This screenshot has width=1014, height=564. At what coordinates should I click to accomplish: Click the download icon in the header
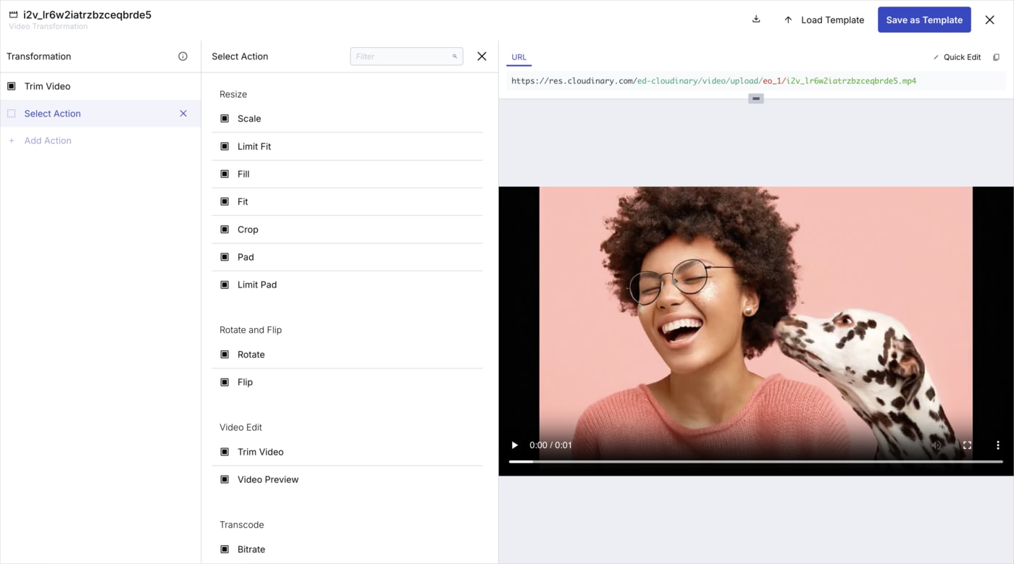pyautogui.click(x=756, y=20)
